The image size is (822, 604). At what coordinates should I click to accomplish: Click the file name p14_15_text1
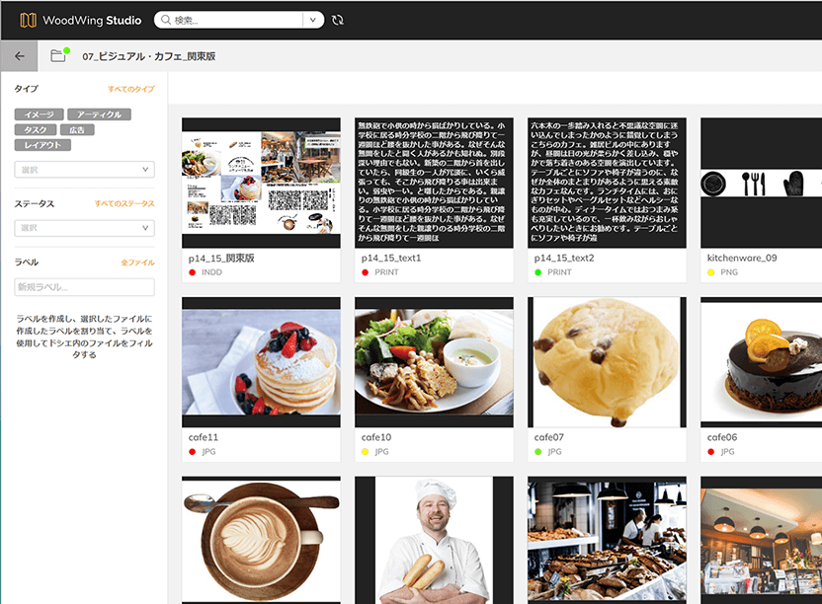click(x=391, y=258)
